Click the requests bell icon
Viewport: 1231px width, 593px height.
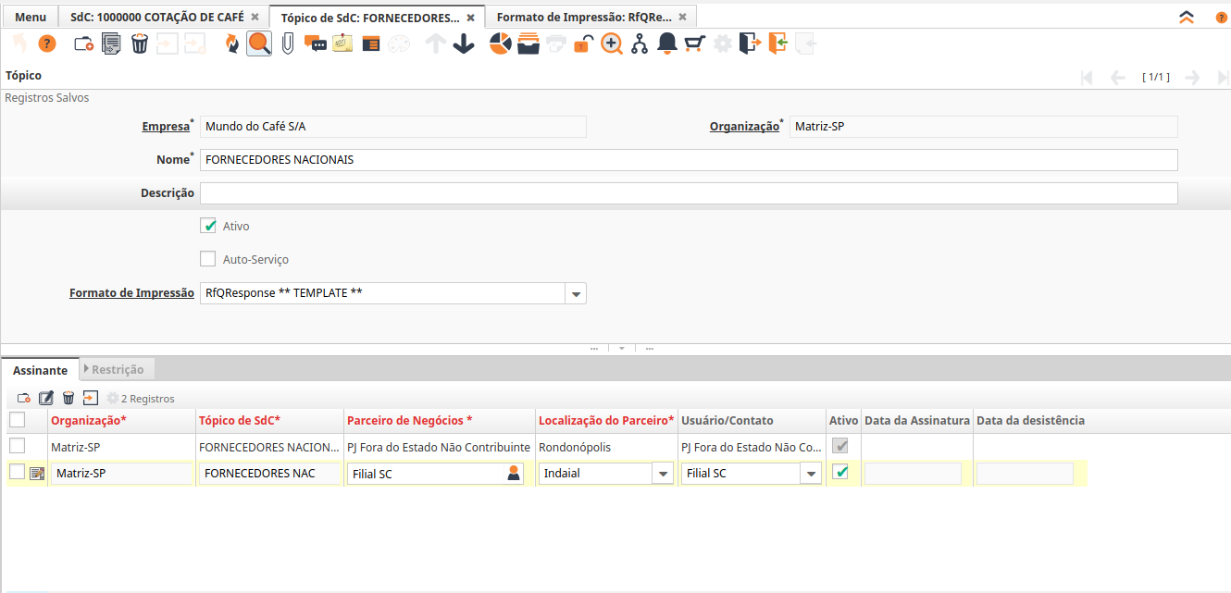pos(666,43)
